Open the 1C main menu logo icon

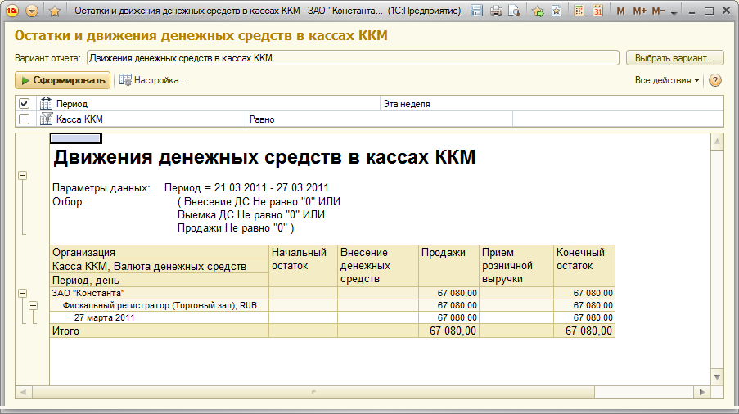(x=11, y=11)
